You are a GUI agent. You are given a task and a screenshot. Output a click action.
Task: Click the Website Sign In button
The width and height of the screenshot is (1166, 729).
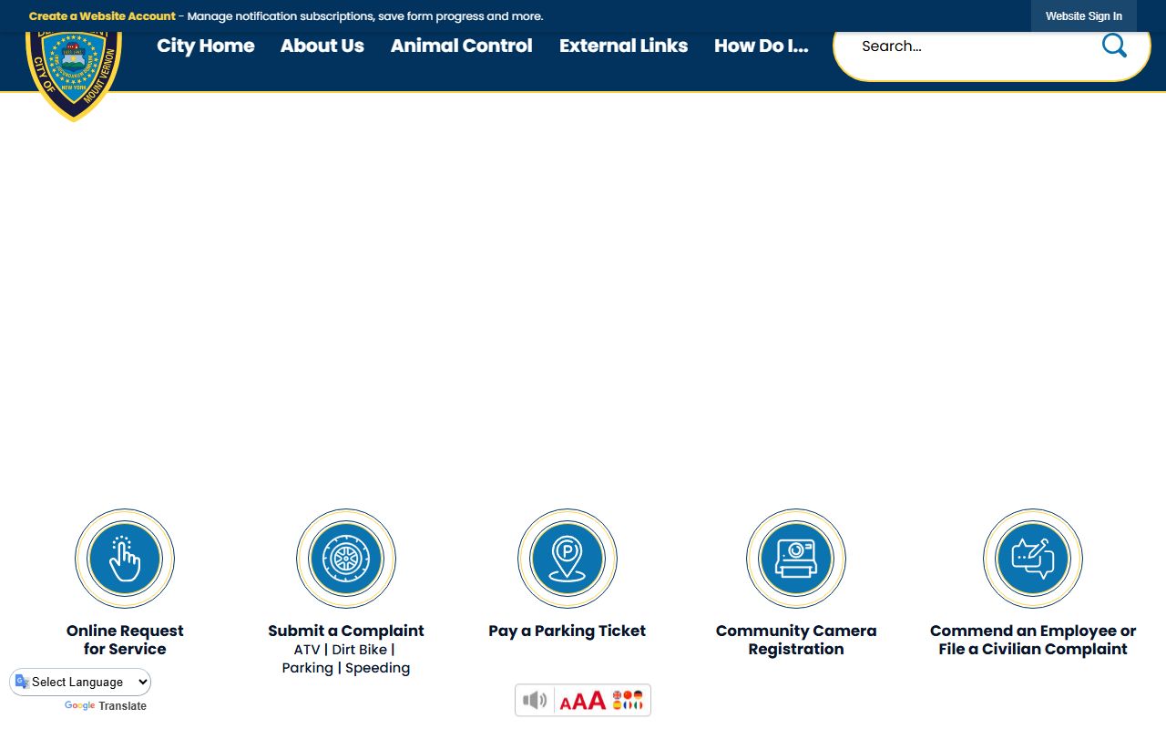tap(1084, 16)
